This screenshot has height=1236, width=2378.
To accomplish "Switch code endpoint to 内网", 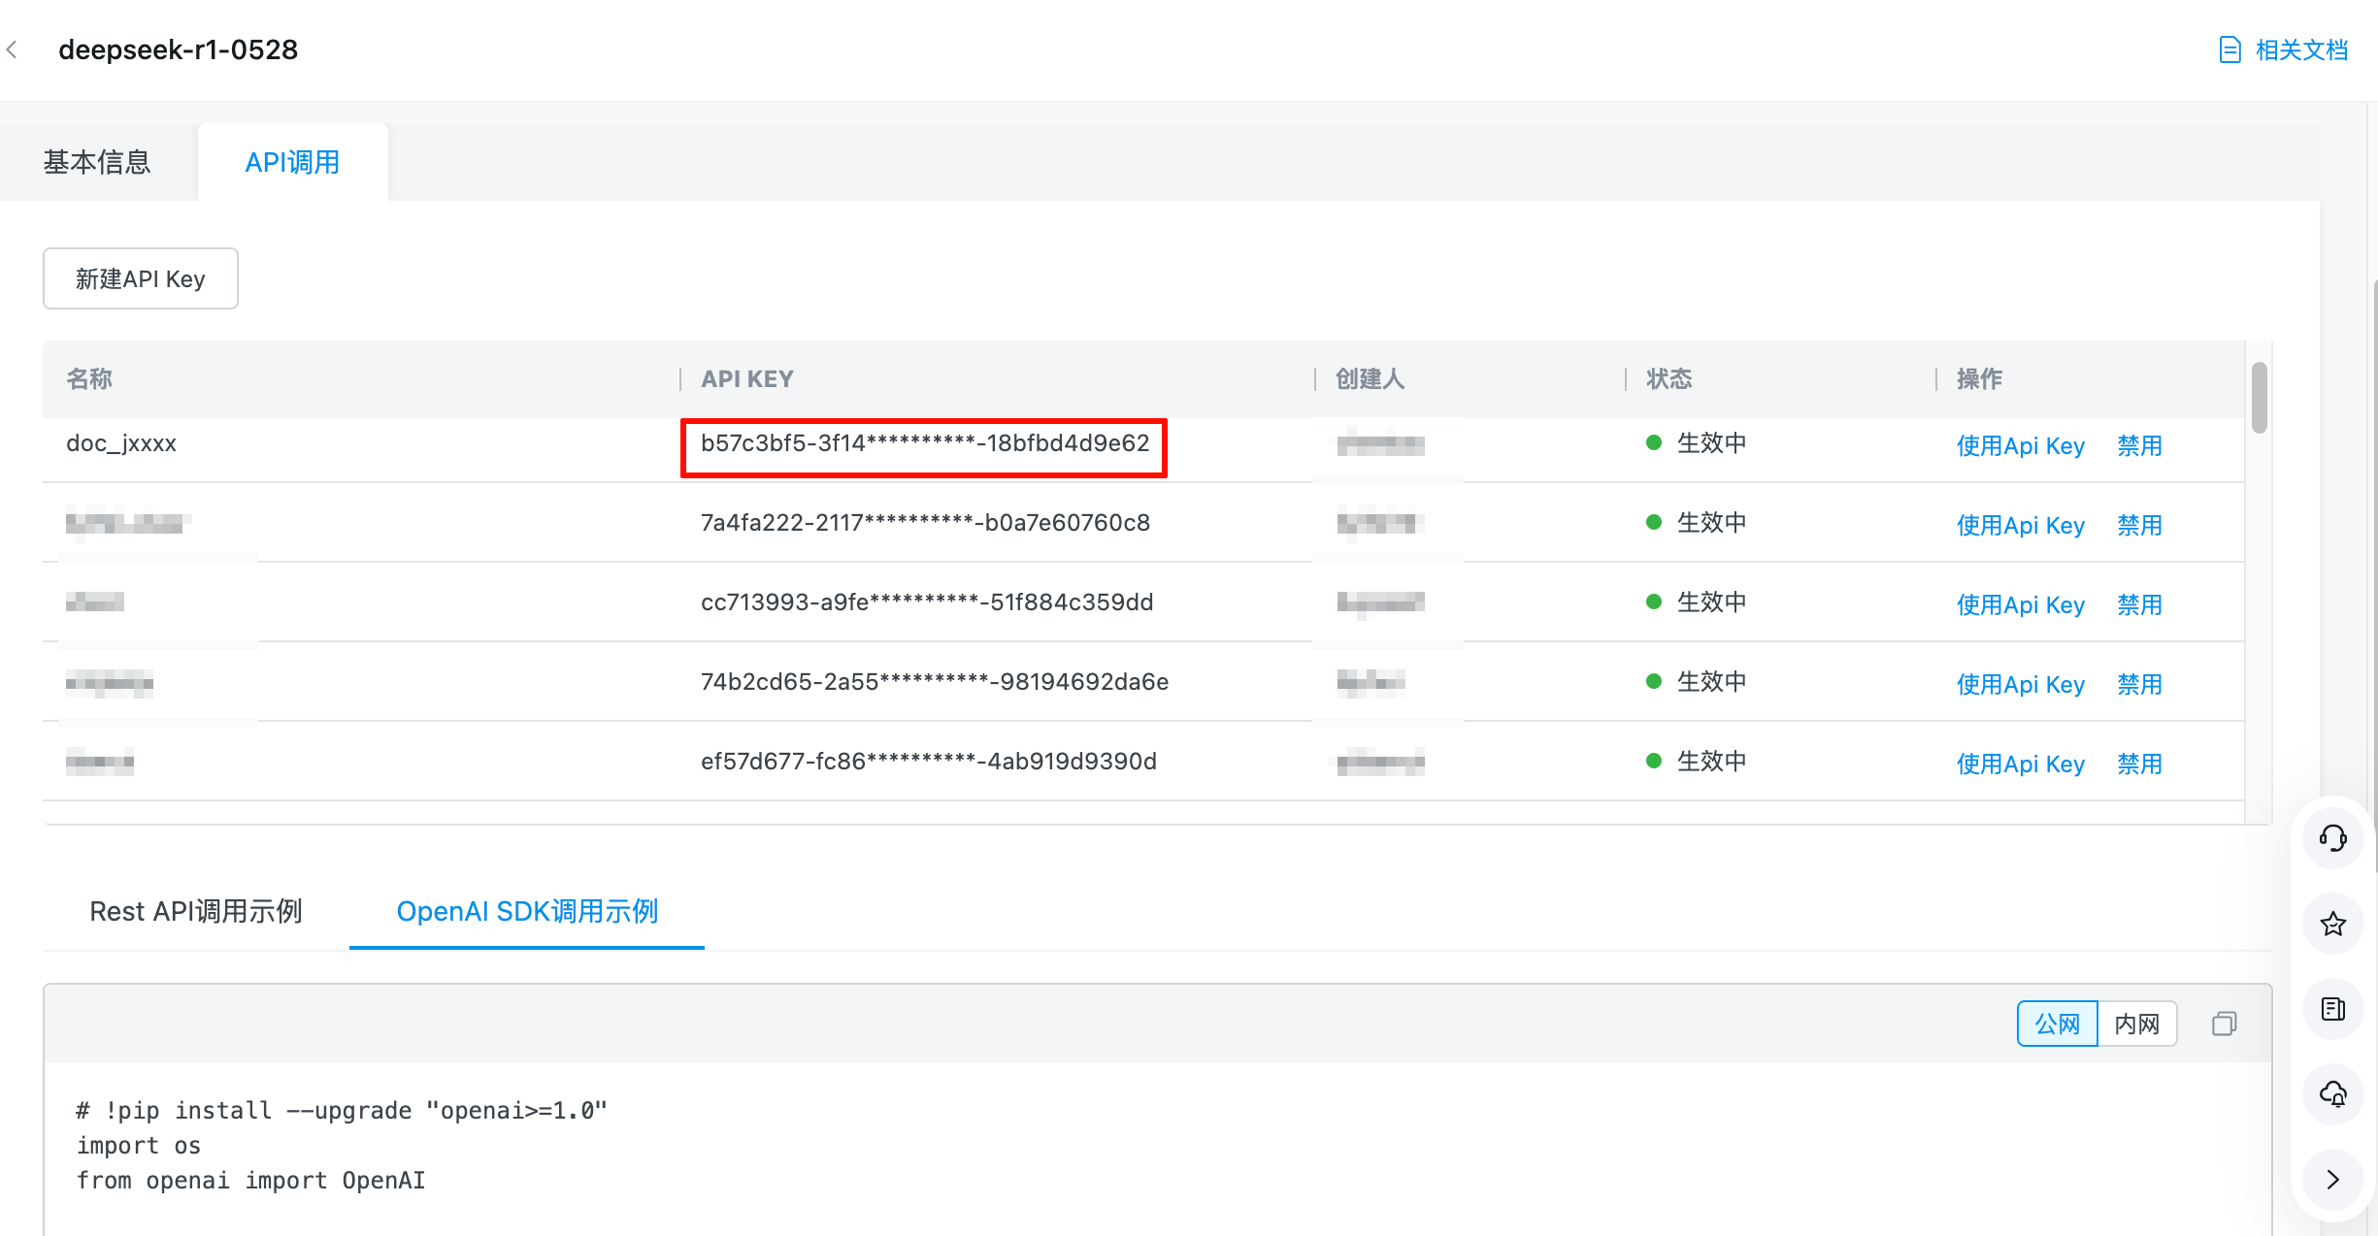I will [2136, 1024].
